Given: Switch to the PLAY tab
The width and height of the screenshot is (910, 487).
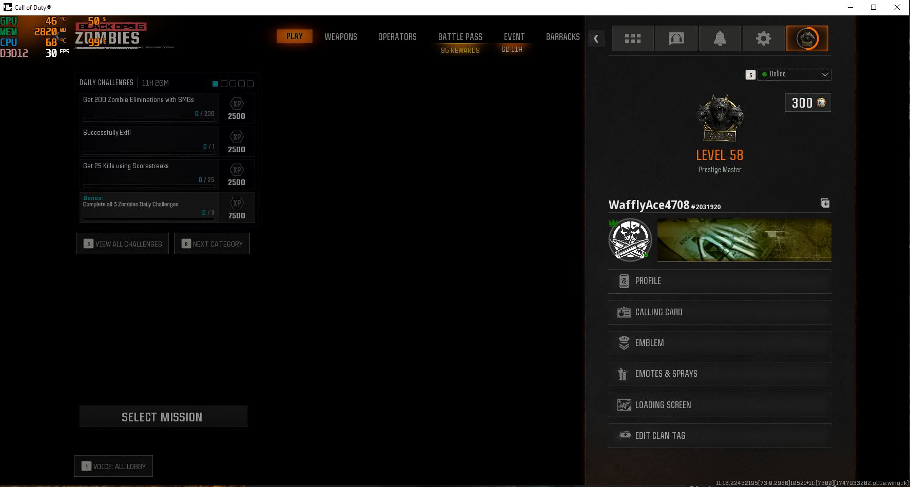Looking at the screenshot, I should (295, 36).
